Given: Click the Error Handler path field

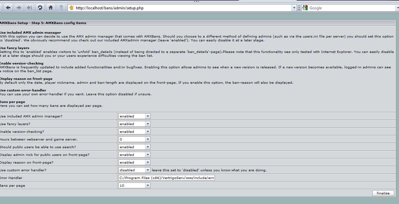Looking at the screenshot, I should point(166,178).
